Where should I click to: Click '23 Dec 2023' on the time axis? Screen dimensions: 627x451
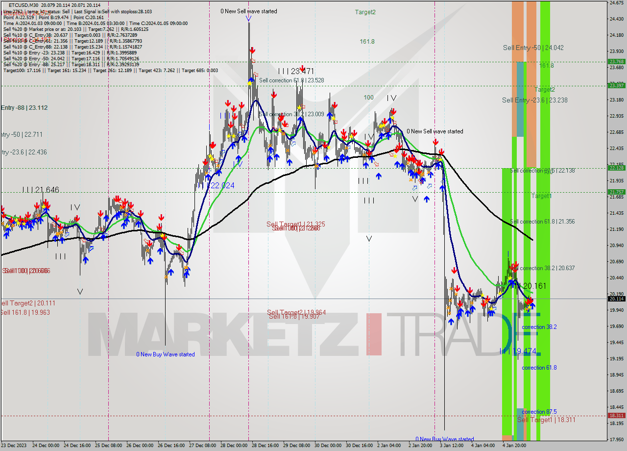point(14,446)
